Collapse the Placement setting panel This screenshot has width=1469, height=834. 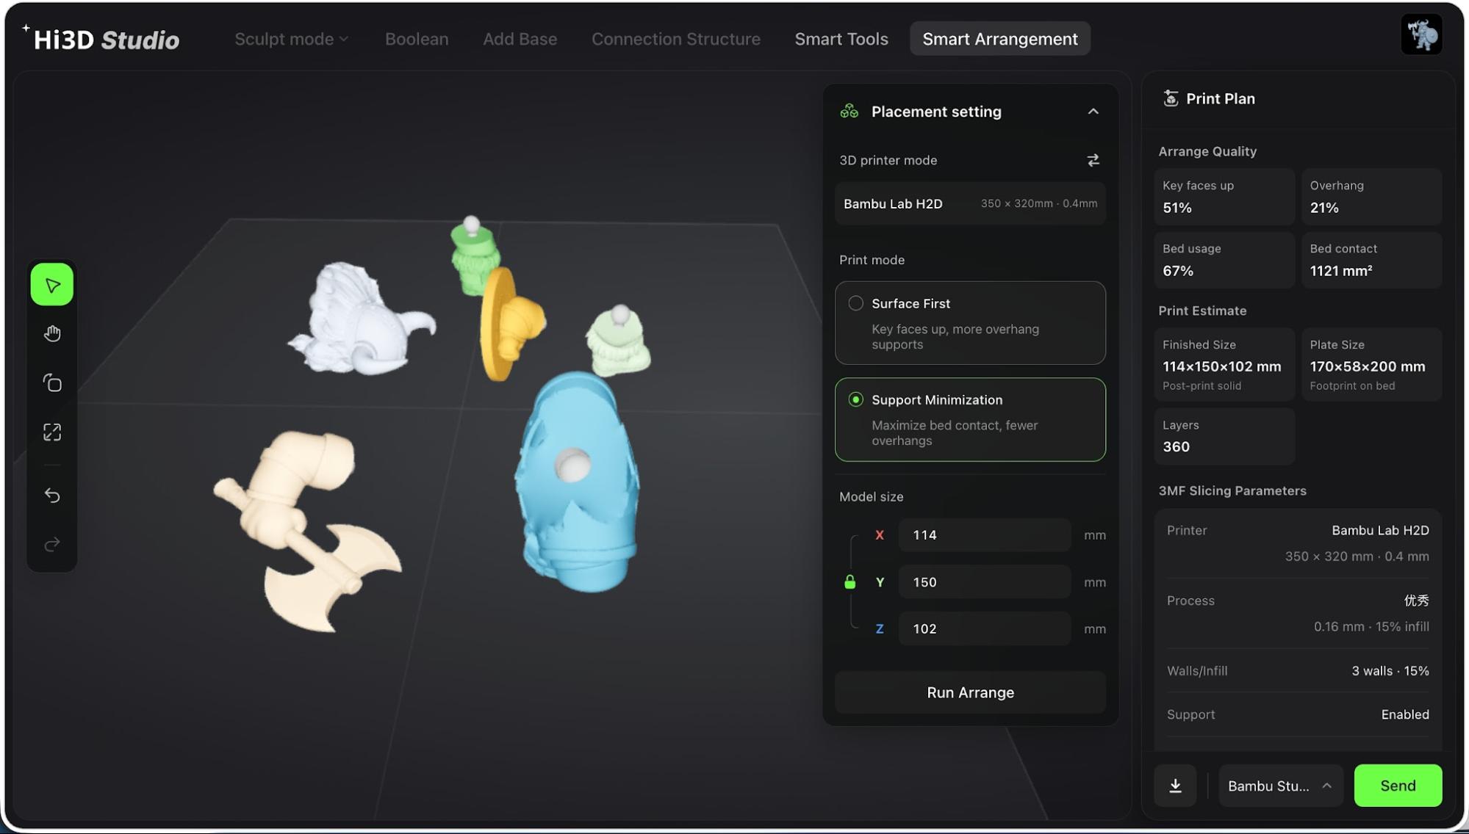tap(1093, 112)
